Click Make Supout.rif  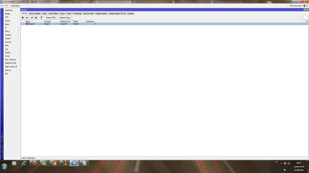click(12, 67)
